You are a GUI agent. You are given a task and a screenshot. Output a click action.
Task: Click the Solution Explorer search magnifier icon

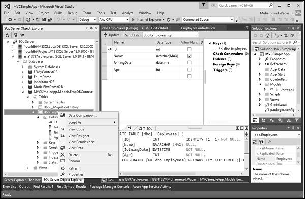pos(295,42)
